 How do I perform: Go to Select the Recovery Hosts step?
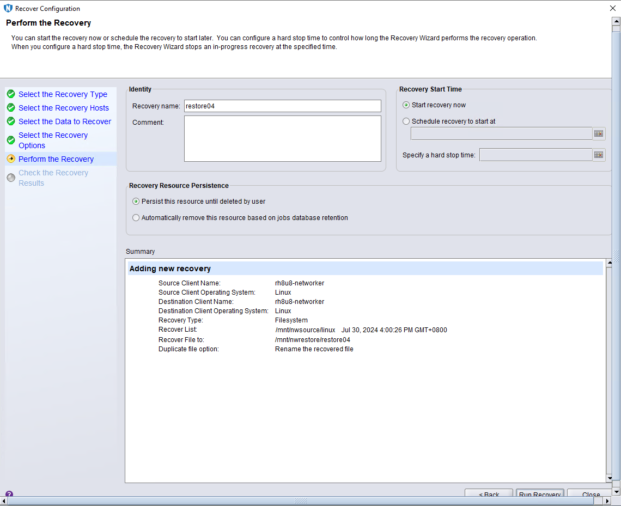click(64, 108)
